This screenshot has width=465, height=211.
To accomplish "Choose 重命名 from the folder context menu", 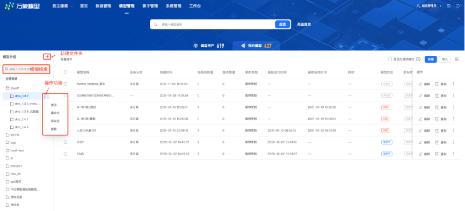I will pos(55,113).
